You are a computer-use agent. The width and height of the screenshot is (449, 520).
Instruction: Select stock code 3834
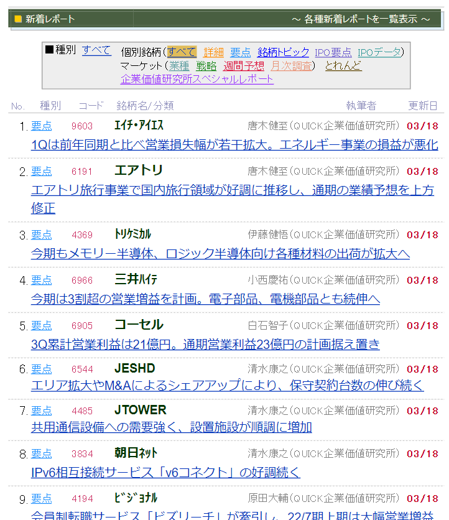82,454
